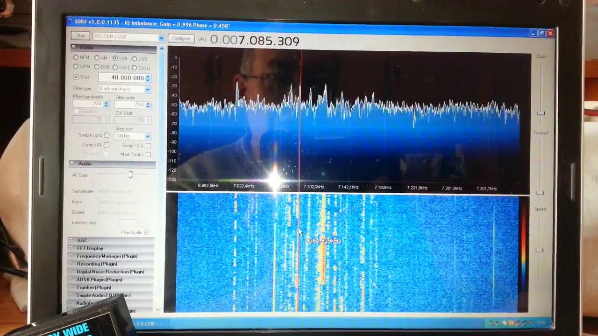Minimize the SDR# window
Image resolution: width=598 pixels, height=336 pixels.
point(534,33)
